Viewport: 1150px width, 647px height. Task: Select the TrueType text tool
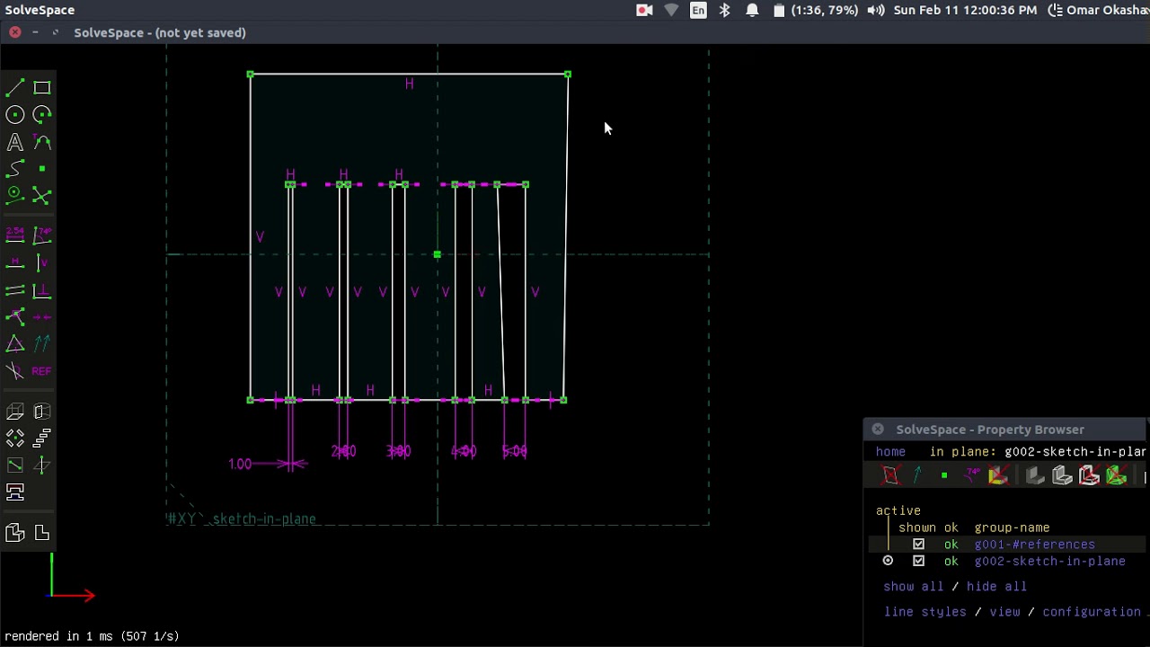(15, 142)
